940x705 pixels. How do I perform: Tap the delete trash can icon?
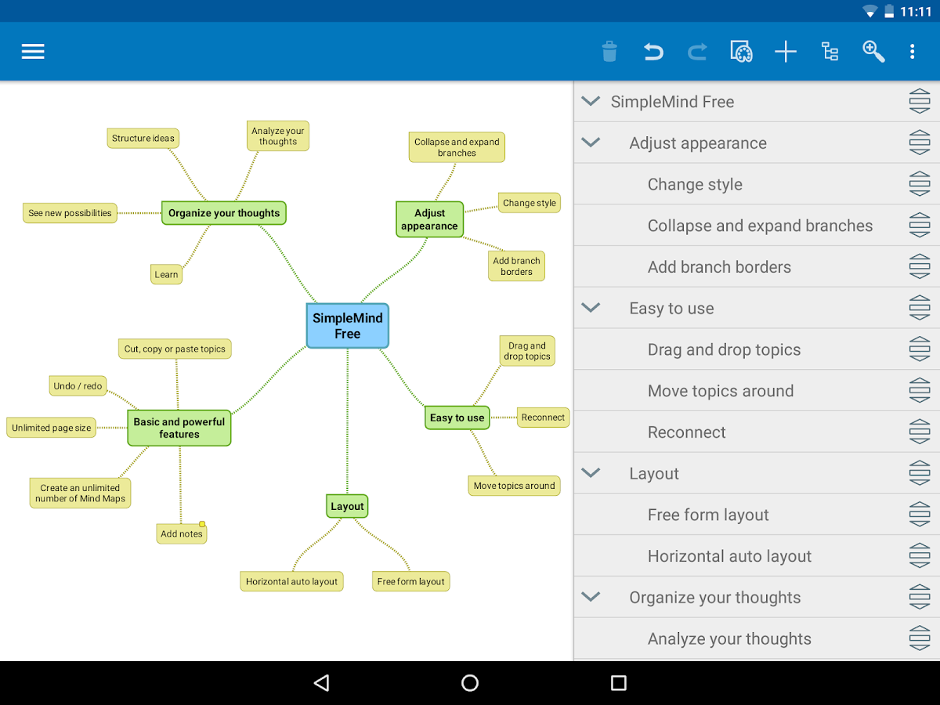click(609, 52)
